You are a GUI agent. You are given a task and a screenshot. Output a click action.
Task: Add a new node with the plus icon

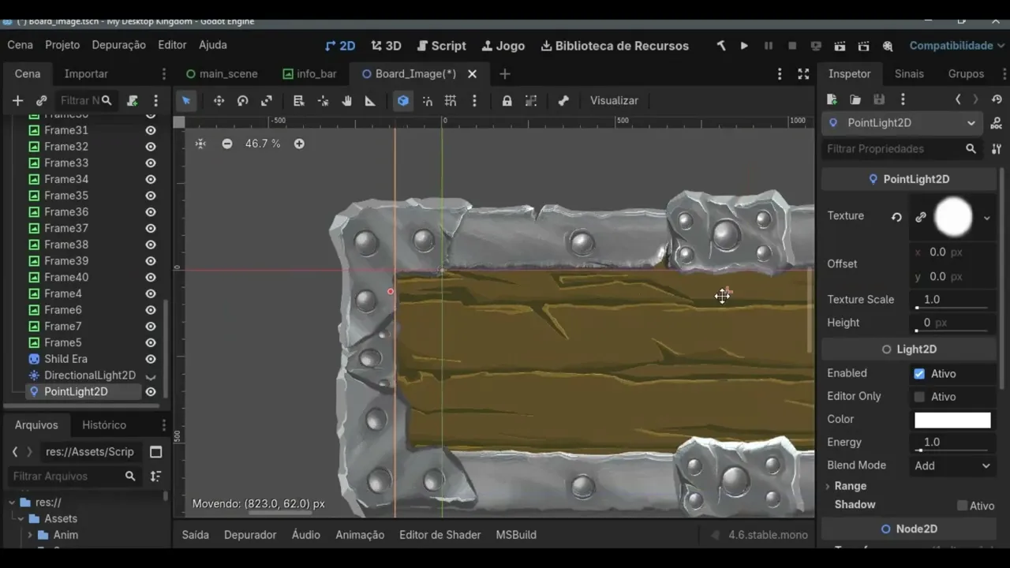(17, 101)
